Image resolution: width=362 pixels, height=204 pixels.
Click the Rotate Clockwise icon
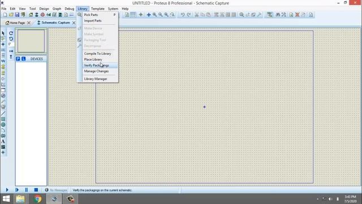point(11,33)
